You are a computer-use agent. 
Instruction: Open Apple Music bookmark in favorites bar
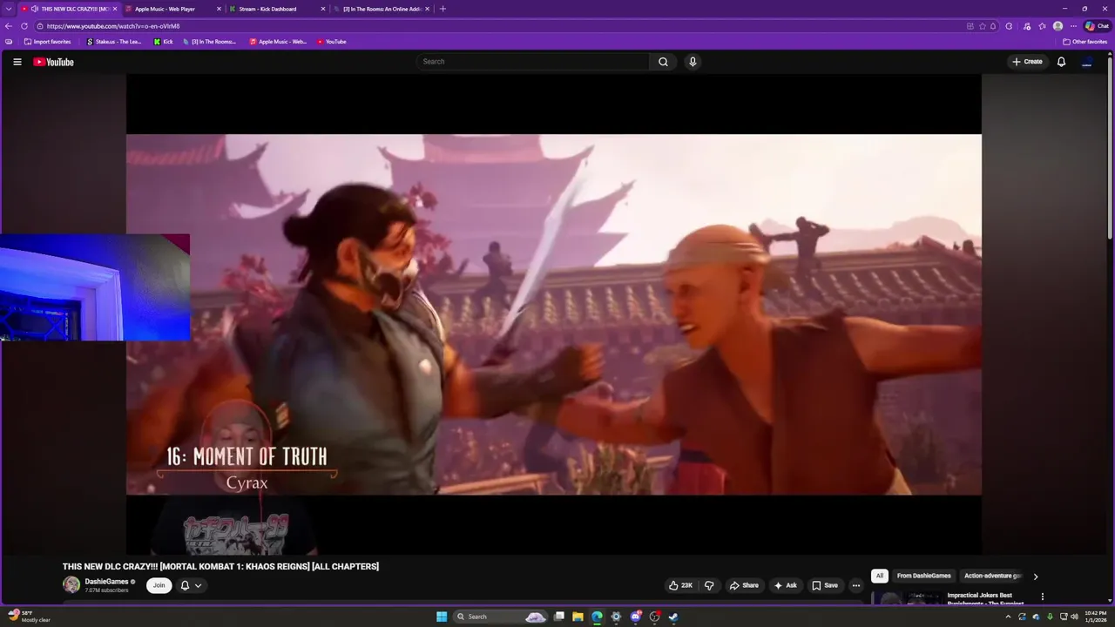(x=278, y=42)
